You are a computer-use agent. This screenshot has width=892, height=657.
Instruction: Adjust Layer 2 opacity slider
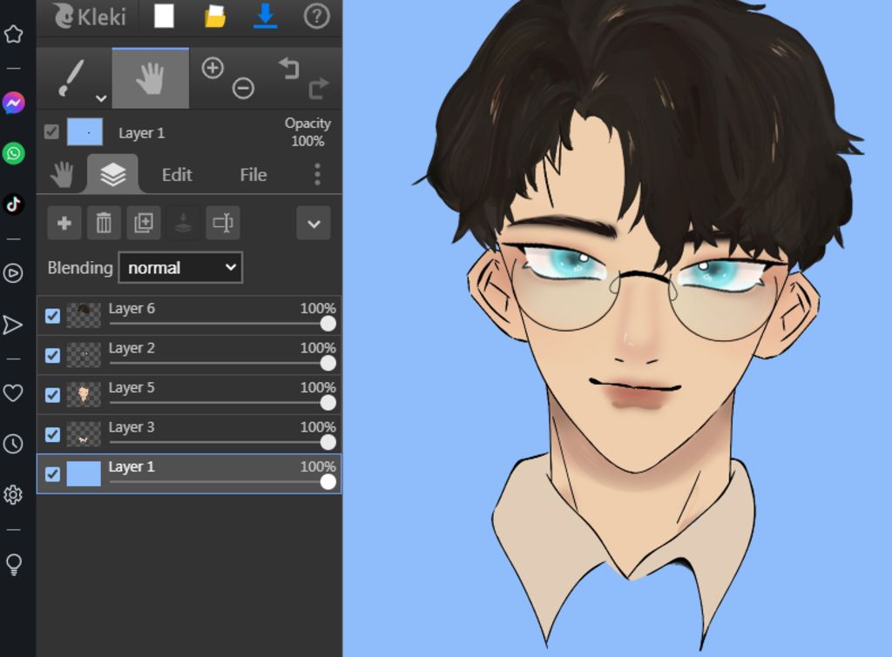pos(222,363)
